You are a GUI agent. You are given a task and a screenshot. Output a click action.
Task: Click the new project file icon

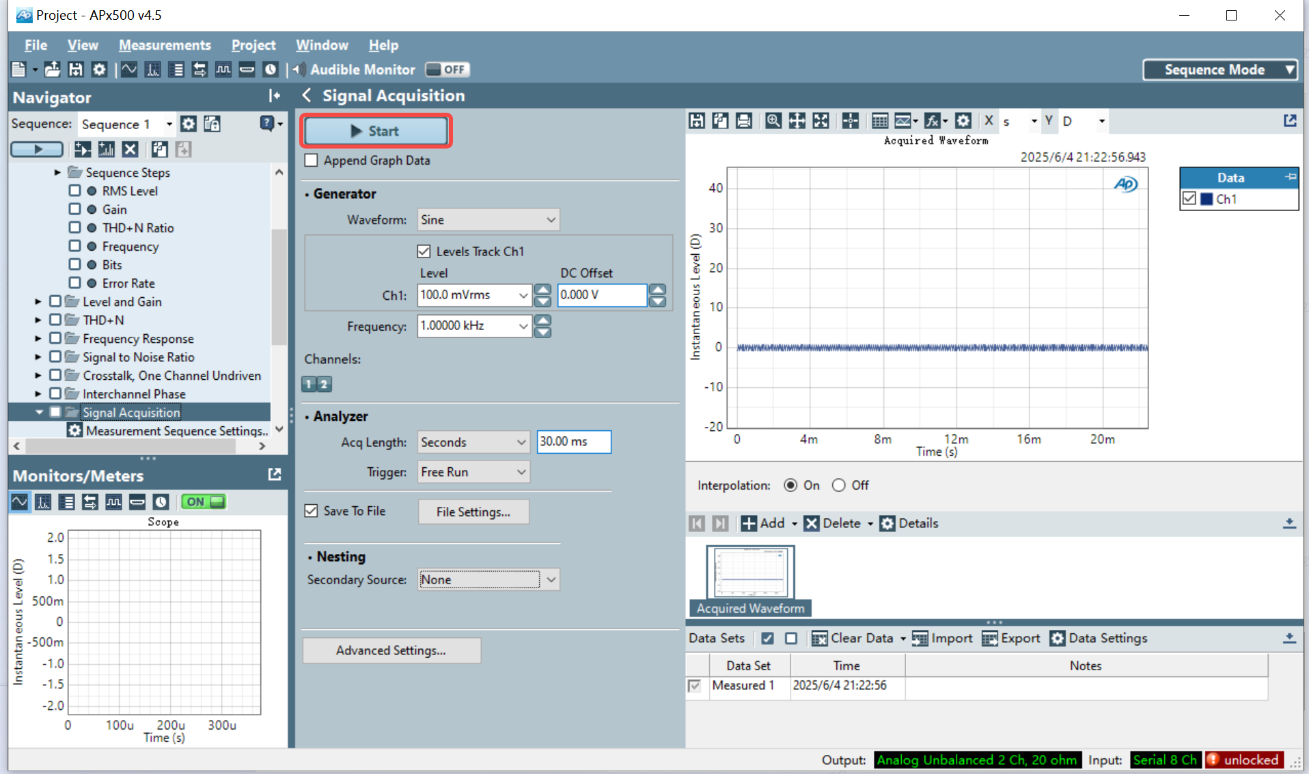point(18,70)
